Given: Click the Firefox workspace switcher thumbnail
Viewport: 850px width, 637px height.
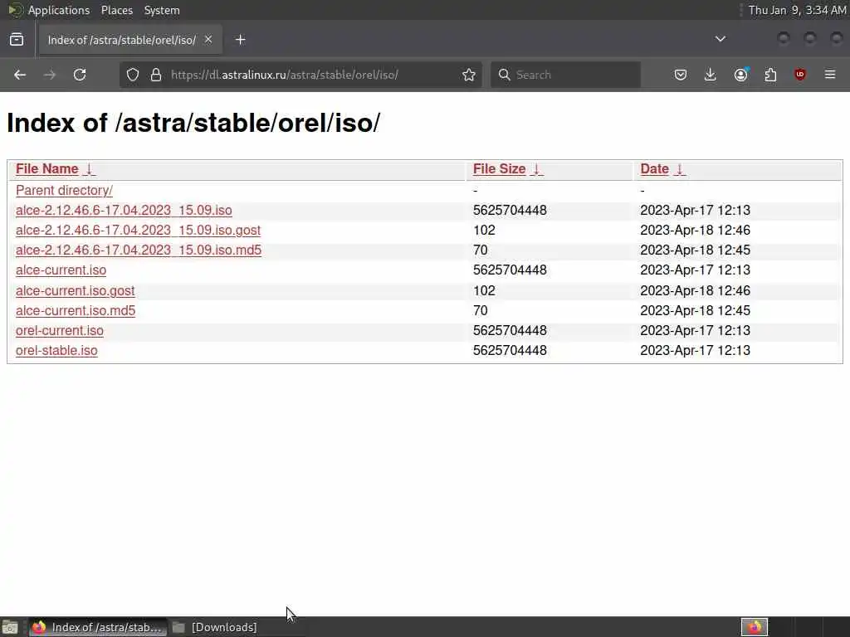Looking at the screenshot, I should (754, 627).
